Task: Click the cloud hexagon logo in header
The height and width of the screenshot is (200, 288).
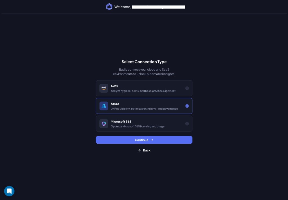Action: coord(109,7)
